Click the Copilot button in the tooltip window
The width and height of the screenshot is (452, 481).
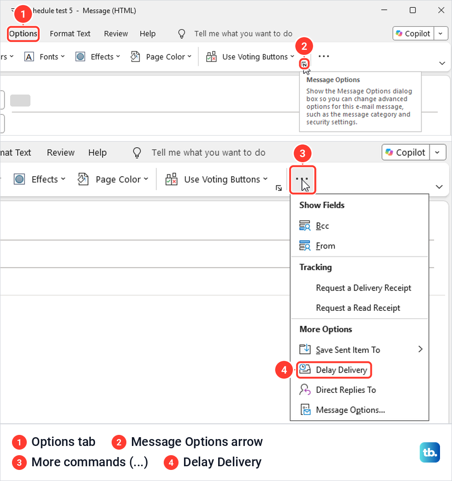pos(413,34)
